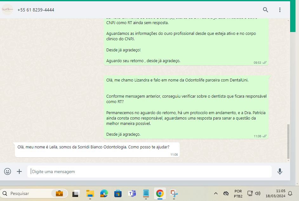Click the briefcase icon in taskbar search
The width and height of the screenshot is (299, 201).
tap(59, 194)
